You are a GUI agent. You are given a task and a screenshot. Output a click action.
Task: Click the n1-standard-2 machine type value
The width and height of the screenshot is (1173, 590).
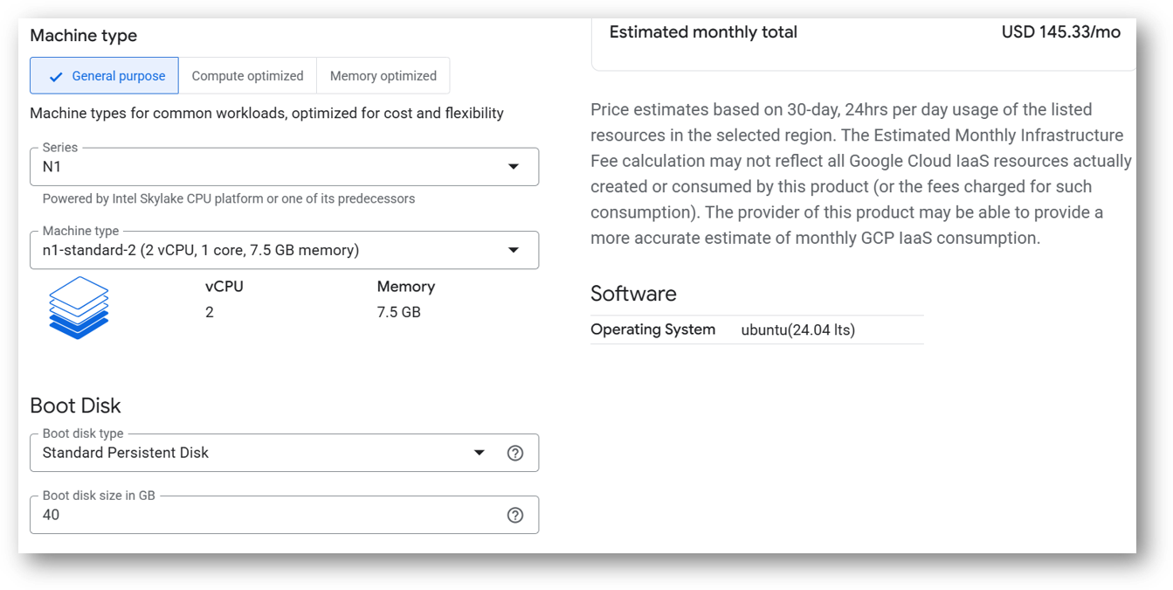coord(201,251)
